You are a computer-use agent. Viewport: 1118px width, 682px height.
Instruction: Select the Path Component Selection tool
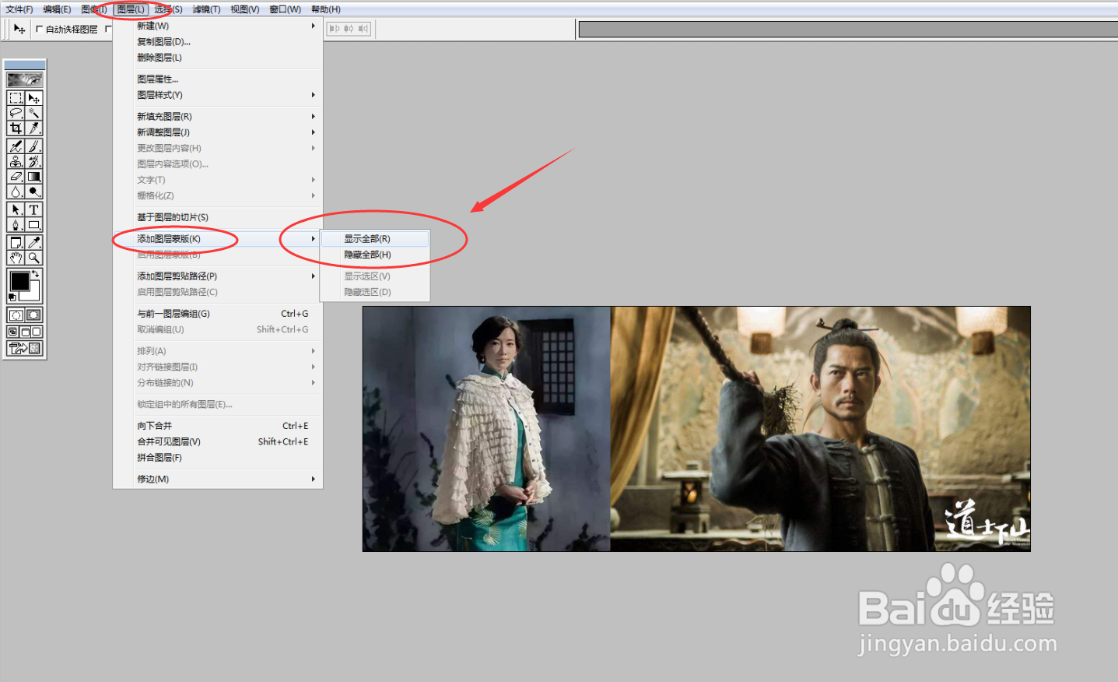(16, 209)
